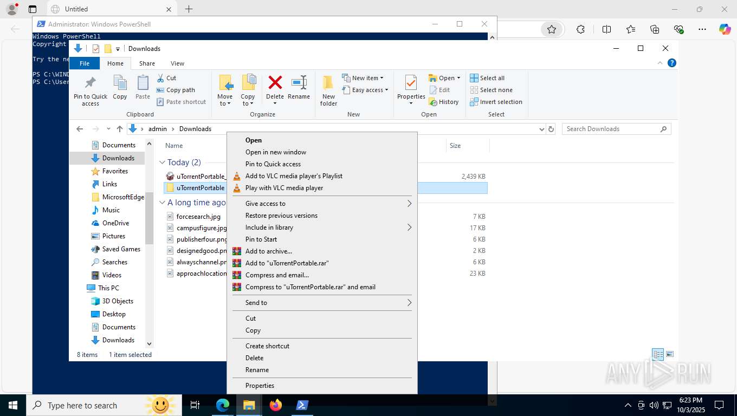Click Invert selection in ribbon

[x=496, y=102]
